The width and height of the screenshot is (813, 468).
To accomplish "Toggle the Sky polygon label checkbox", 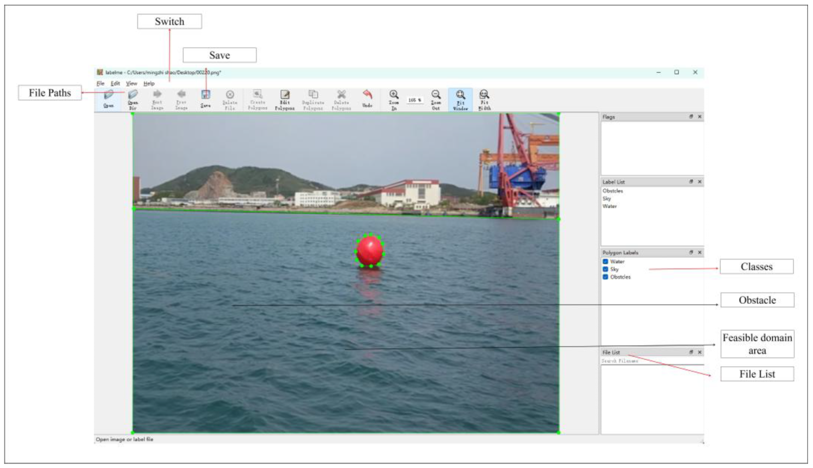I will point(605,269).
